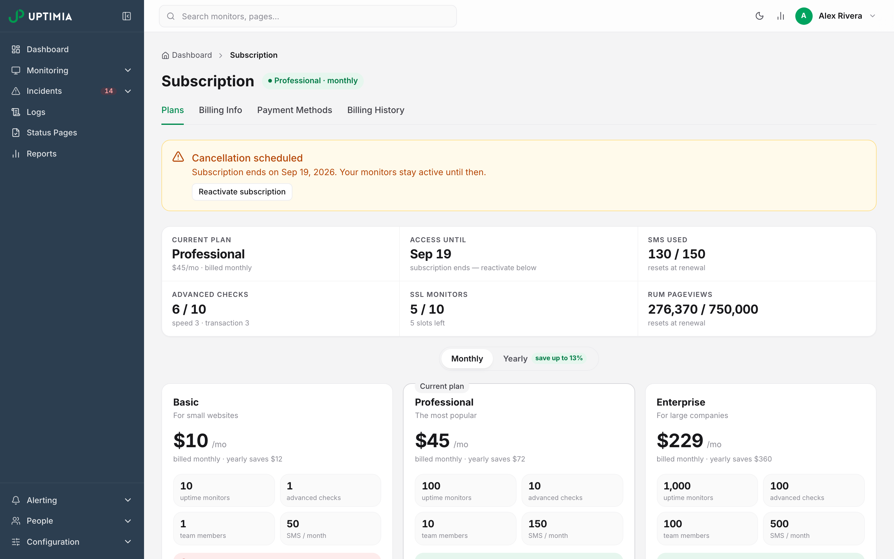
Task: Click the Incidents 14 badge
Action: pyautogui.click(x=109, y=91)
